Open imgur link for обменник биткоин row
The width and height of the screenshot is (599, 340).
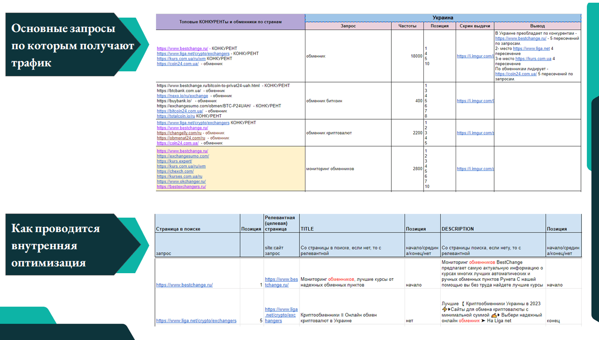click(475, 101)
